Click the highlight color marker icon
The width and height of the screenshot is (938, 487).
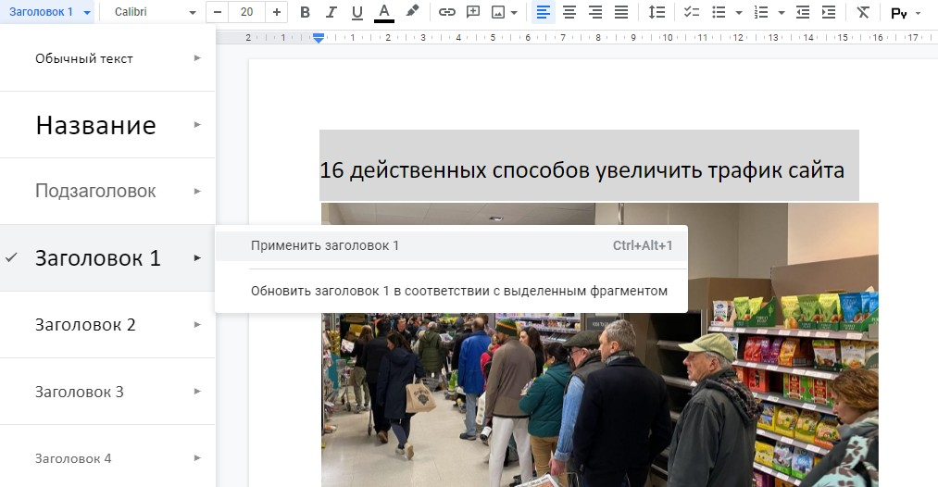tap(412, 13)
